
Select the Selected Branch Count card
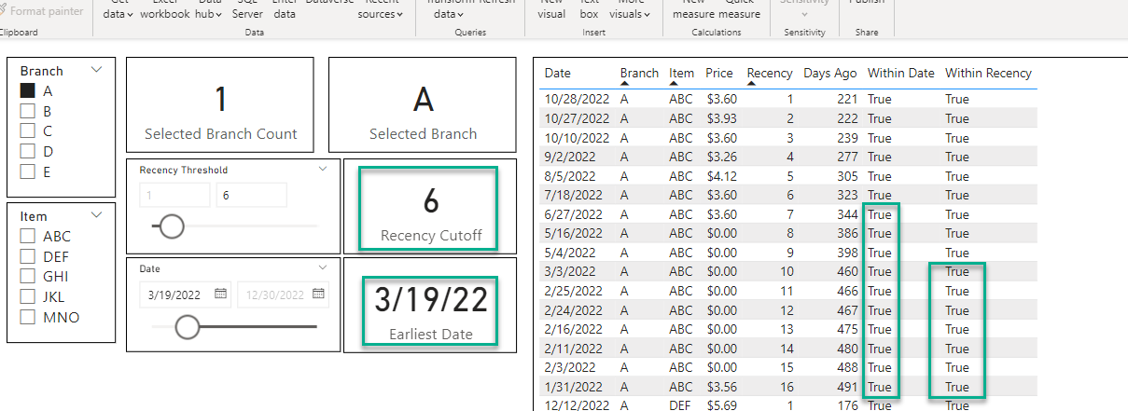pos(221,104)
